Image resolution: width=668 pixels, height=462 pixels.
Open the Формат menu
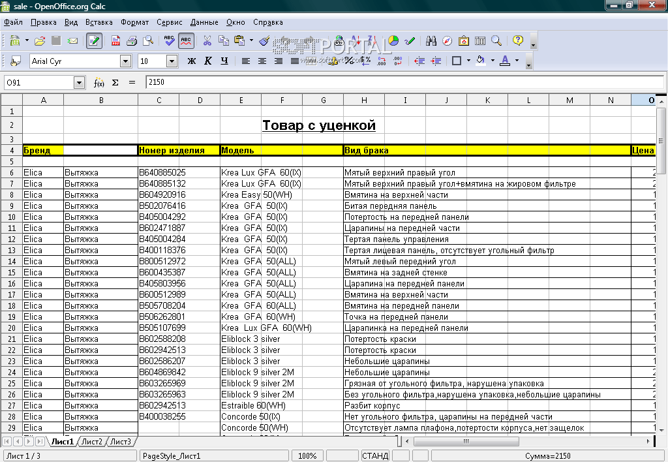[x=134, y=22]
